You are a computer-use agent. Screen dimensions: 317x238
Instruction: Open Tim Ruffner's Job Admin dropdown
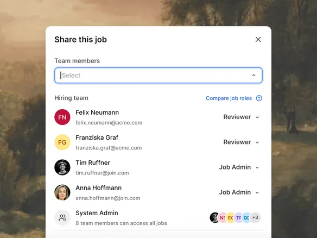[x=239, y=167]
